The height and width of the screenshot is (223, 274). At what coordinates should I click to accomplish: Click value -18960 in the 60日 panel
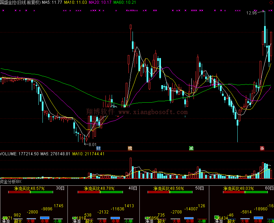tap(261, 209)
